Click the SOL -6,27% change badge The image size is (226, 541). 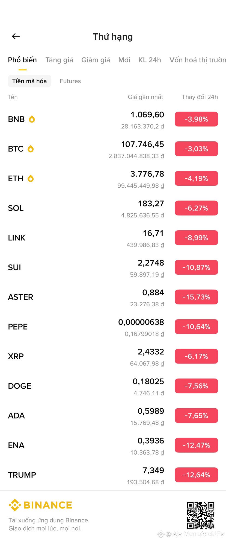click(196, 208)
